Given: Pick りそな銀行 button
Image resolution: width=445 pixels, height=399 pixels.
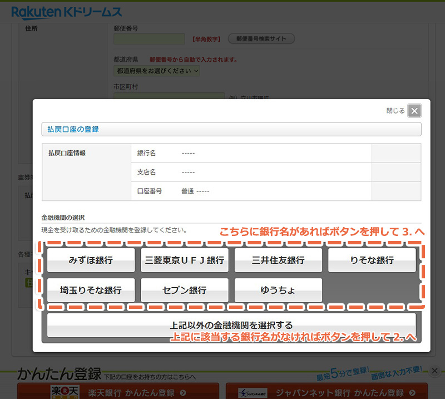Looking at the screenshot, I should point(372,260).
